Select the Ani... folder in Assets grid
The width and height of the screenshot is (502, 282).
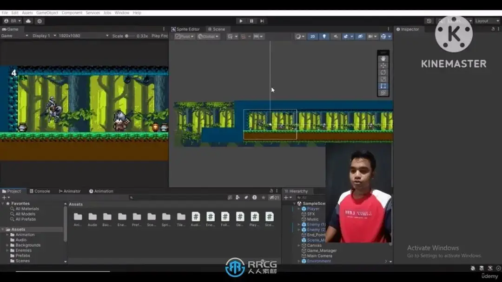[78, 219]
